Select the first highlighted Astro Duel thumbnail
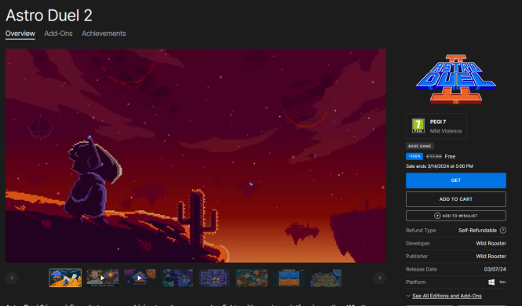 (65, 278)
